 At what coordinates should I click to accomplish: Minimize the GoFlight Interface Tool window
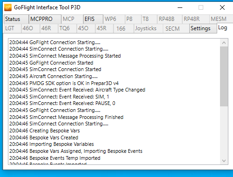(x=180, y=7)
